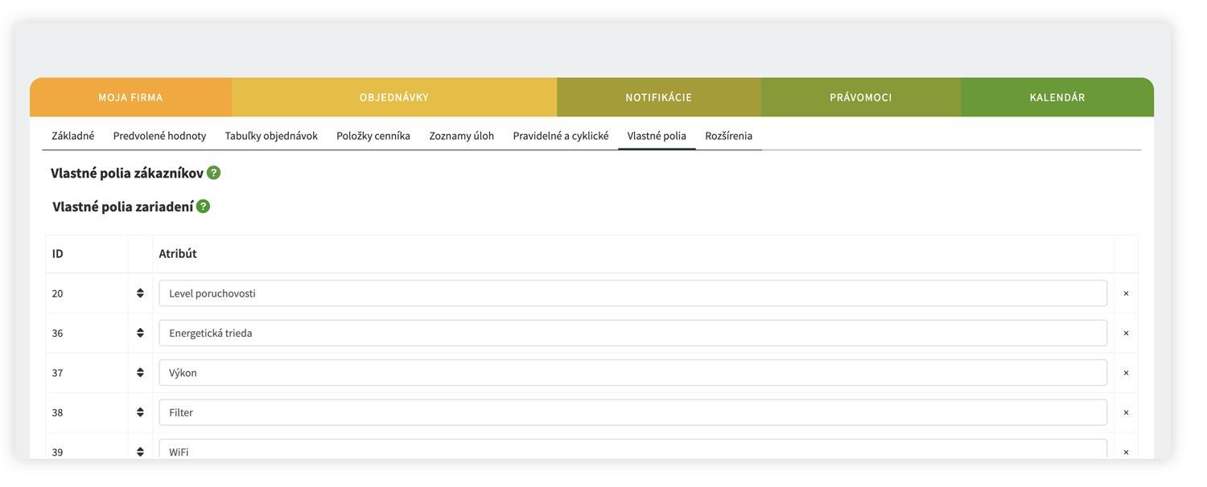Edit the Výkon attribute field
Screen dimensions: 1207x487
click(x=633, y=373)
